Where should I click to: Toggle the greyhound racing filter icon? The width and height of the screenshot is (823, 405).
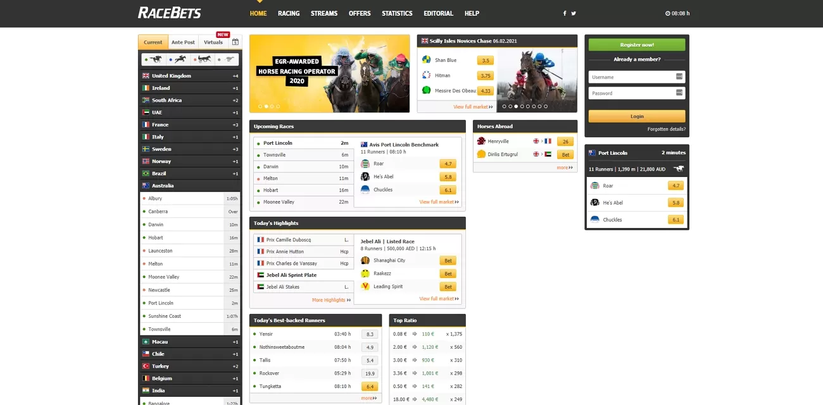point(227,59)
